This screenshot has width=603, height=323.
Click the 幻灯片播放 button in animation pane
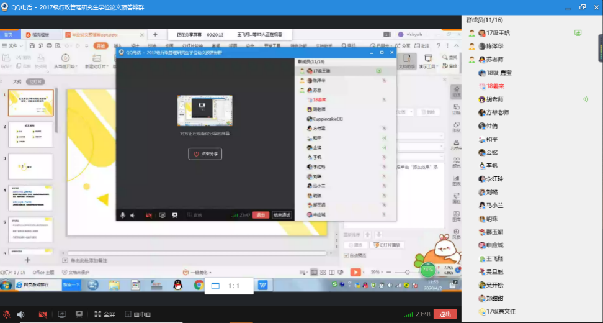387,245
